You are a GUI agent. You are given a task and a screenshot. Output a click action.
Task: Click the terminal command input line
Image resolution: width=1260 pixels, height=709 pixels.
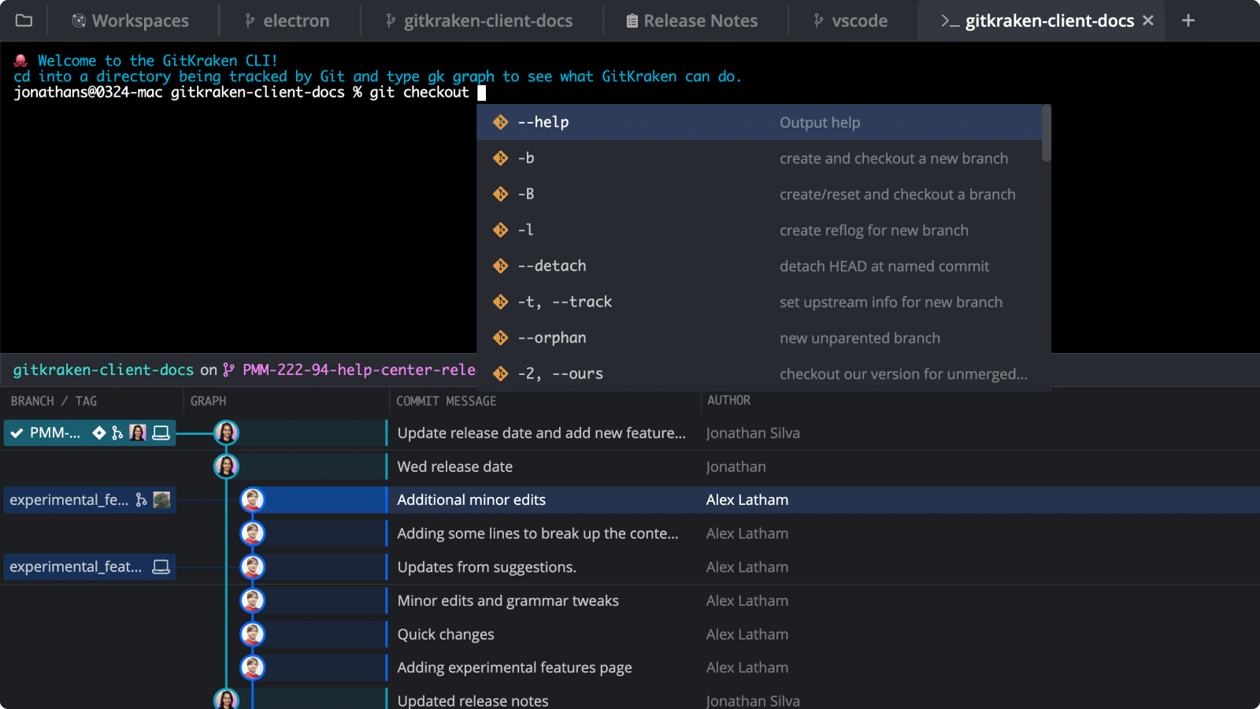click(250, 92)
